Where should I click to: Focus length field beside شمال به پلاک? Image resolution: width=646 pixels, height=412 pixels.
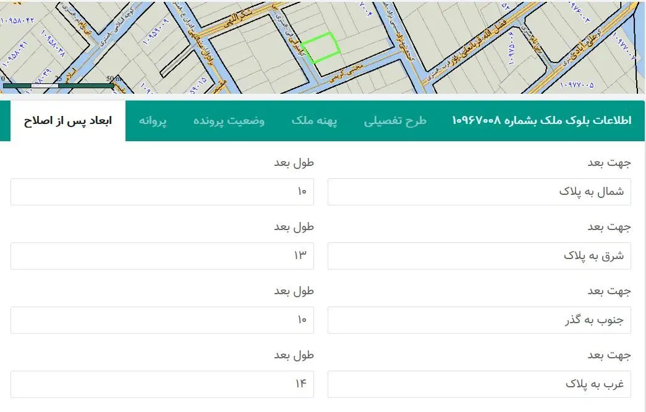coord(163,192)
